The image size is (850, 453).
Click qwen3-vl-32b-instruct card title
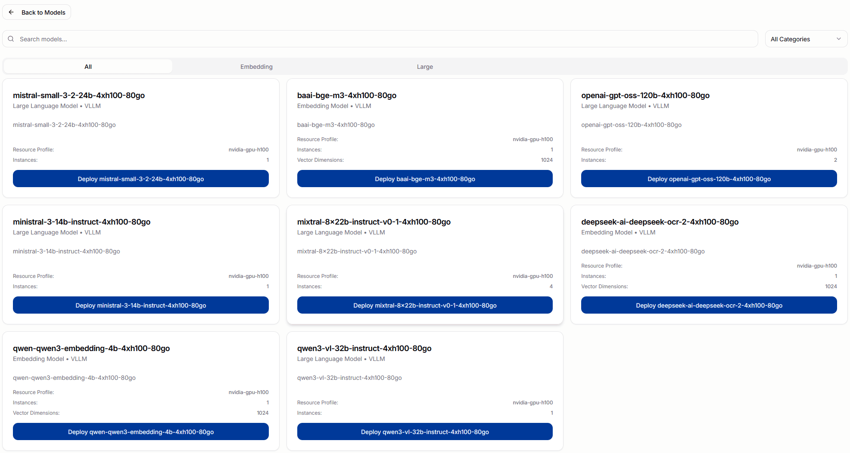[x=364, y=348]
